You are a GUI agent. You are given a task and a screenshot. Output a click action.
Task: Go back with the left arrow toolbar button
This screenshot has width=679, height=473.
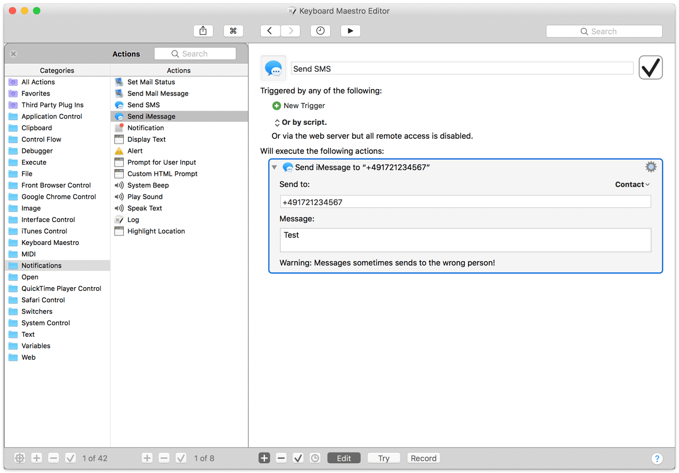[x=270, y=31]
